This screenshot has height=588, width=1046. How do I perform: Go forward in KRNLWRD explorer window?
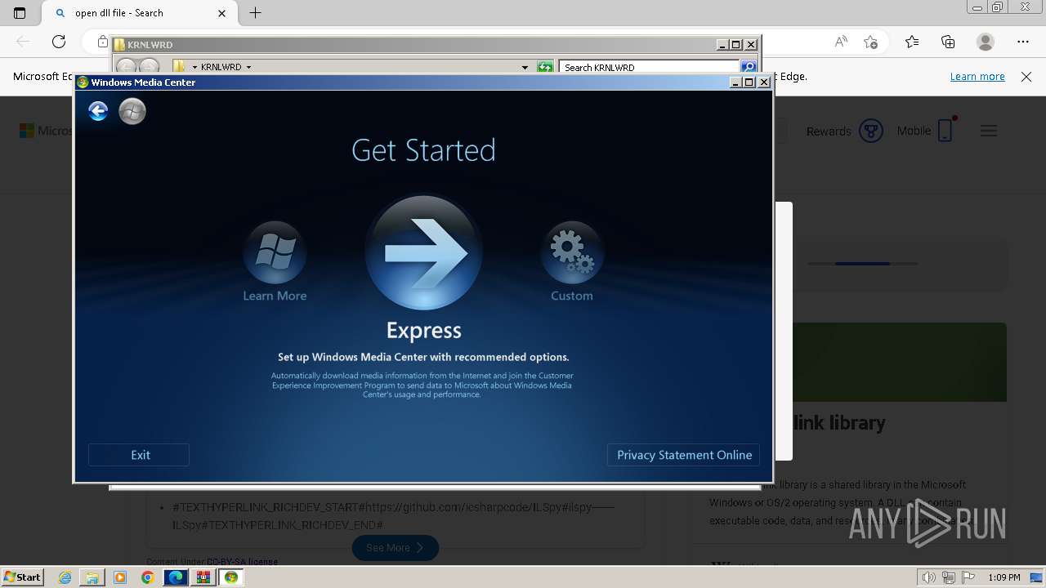[149, 67]
